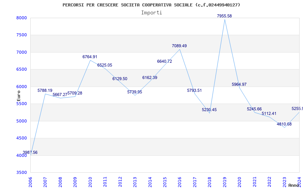Select the 2006 year on axis
Image resolution: width=303 pixels, height=189 pixels.
pyautogui.click(x=30, y=182)
